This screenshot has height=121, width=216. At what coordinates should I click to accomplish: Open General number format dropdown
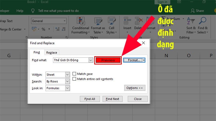65,21
